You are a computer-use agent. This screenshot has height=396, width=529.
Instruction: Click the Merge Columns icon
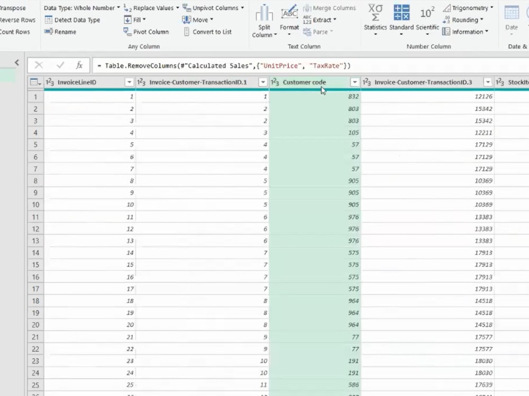(x=307, y=8)
